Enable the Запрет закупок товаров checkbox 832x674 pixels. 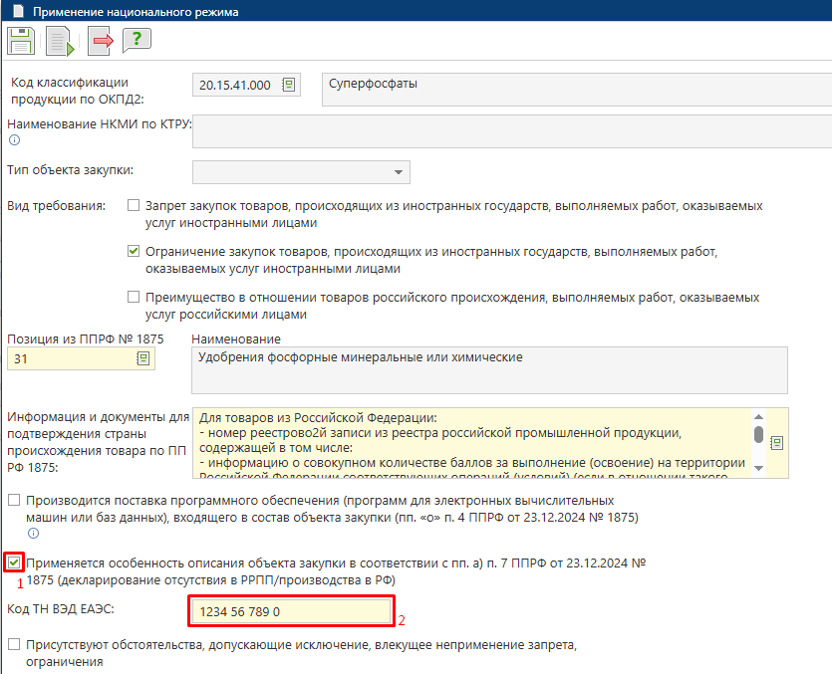click(x=134, y=206)
